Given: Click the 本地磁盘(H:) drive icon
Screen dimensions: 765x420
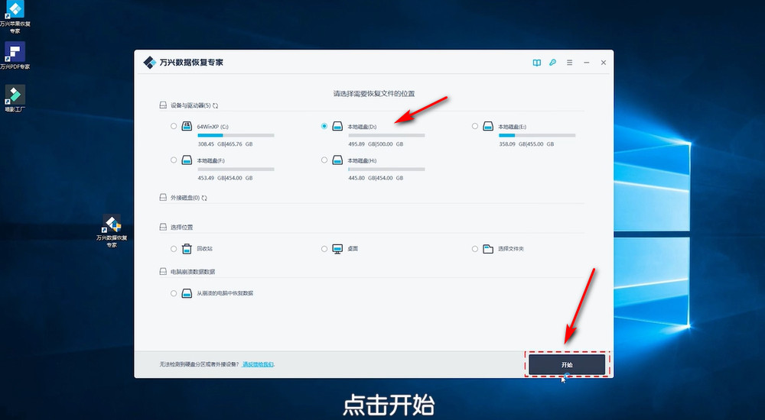Looking at the screenshot, I should point(337,160).
